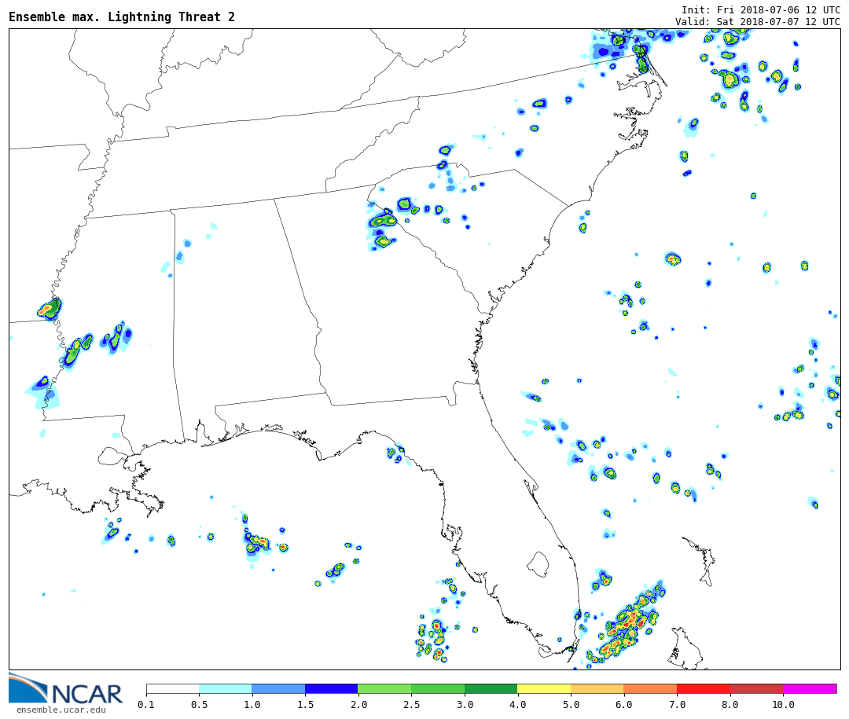Image resolution: width=849 pixels, height=719 pixels.
Task: Click the red colorbar segment after 7.0
Action: pos(704,688)
